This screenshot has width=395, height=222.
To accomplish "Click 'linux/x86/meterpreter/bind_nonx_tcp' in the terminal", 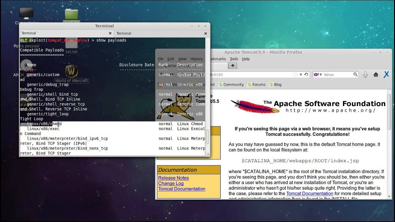I will pos(67,148).
